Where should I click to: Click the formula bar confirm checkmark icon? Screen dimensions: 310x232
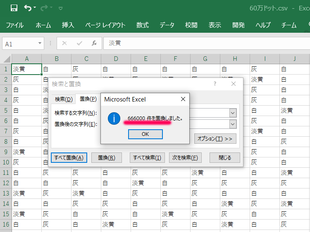79,43
